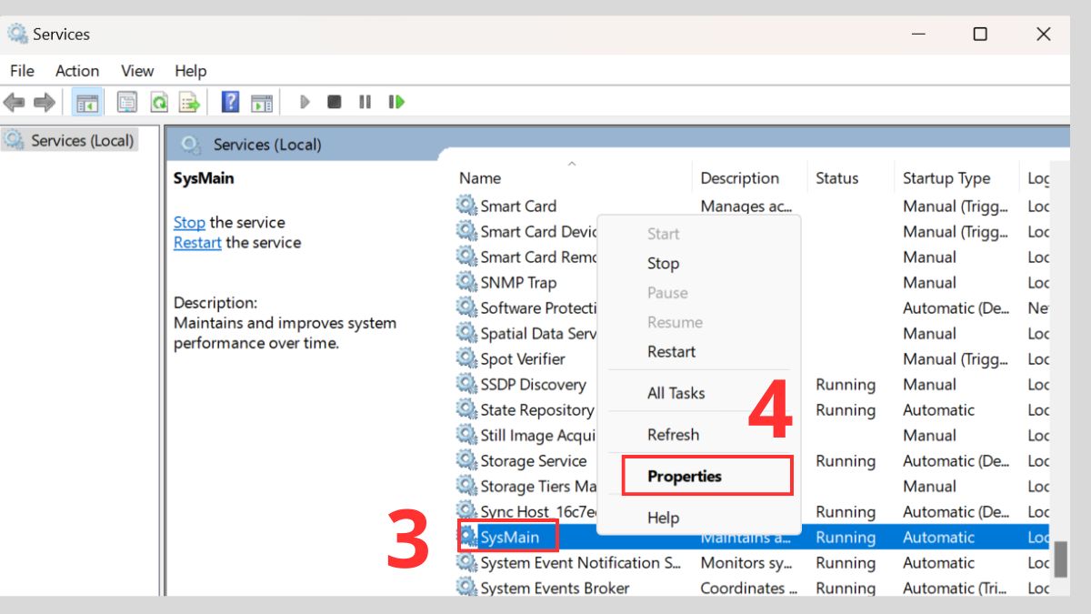Click the Restart Service toolbar icon
Screen dimensions: 1091x614
click(x=396, y=102)
